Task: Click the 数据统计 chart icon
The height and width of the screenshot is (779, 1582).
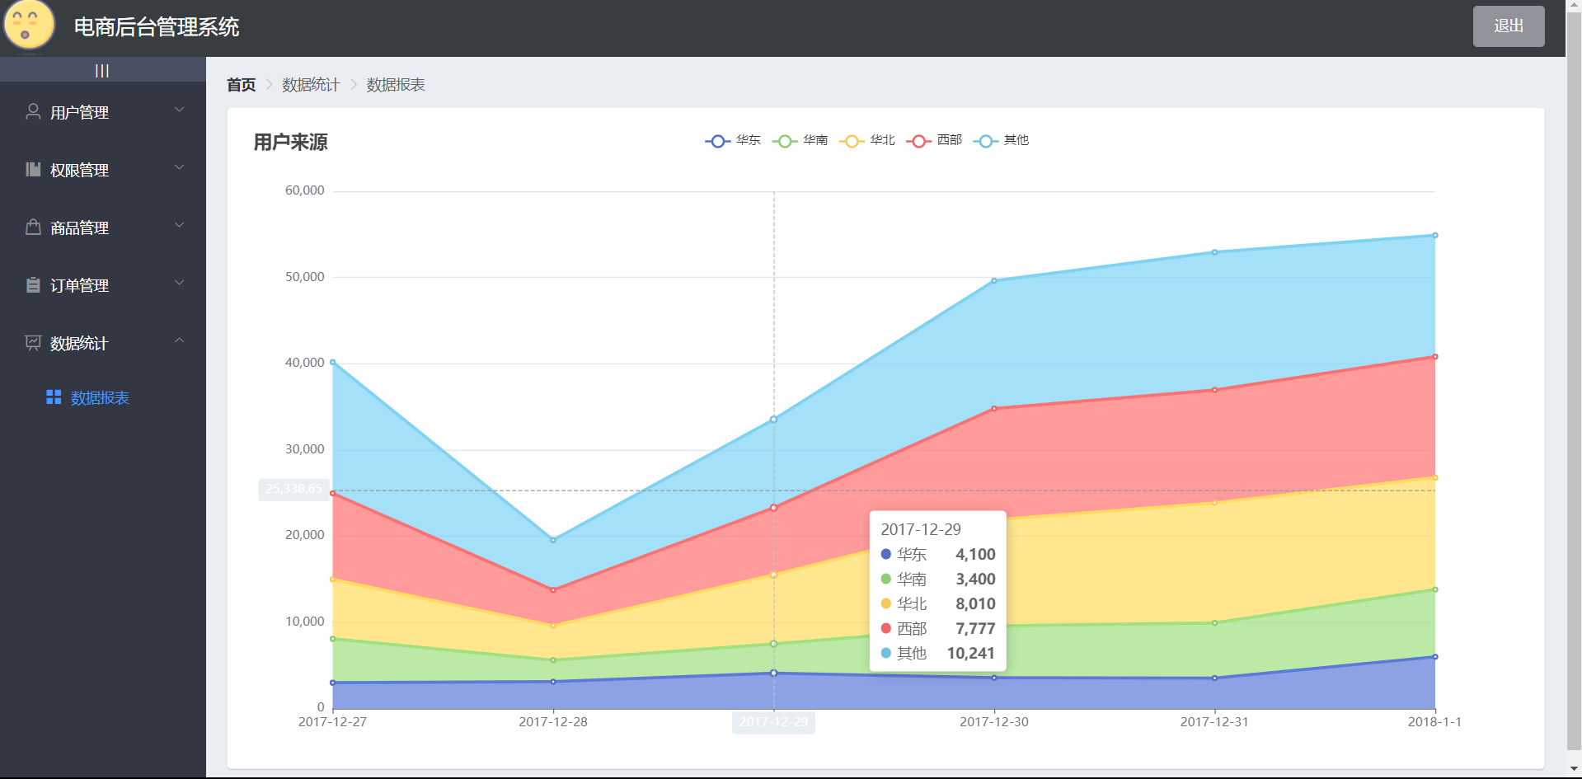Action: click(33, 342)
